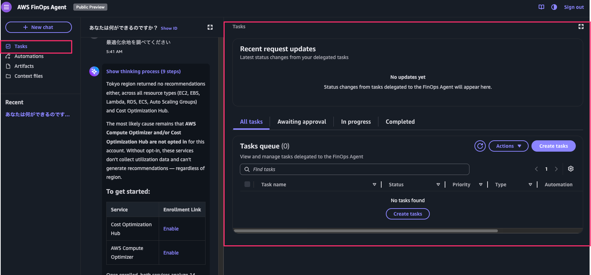Click the Tasks checkbox icon in sidebar

[8, 46]
